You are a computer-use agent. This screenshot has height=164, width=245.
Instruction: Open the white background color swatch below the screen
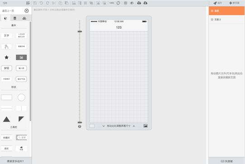[92, 126]
